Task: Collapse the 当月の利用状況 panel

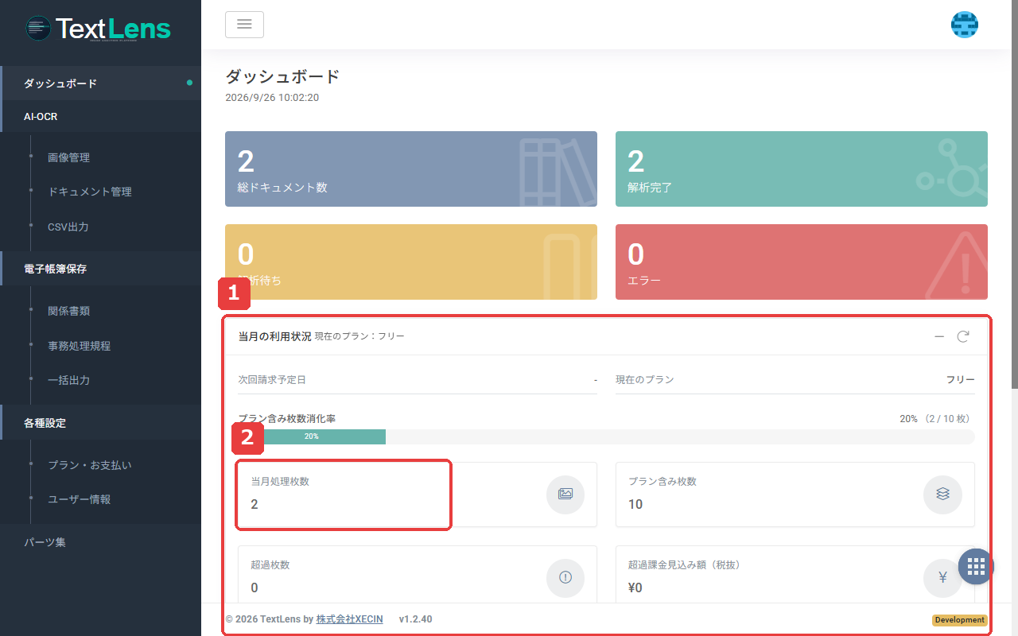Action: 939,336
